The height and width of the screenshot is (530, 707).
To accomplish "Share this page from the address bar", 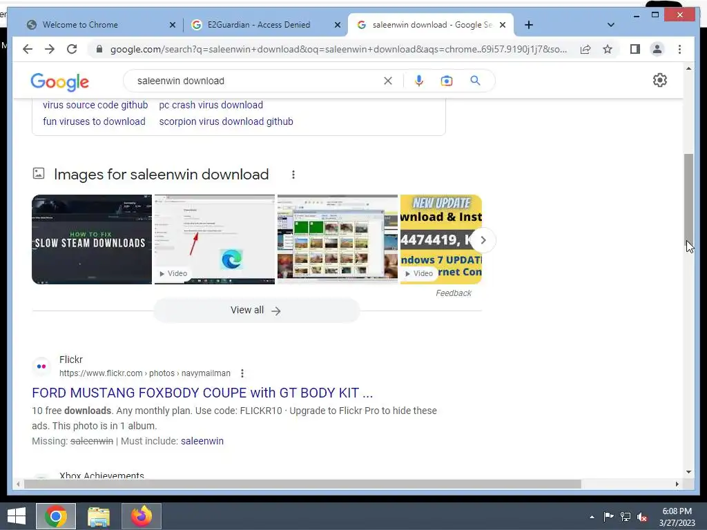I will (x=585, y=49).
